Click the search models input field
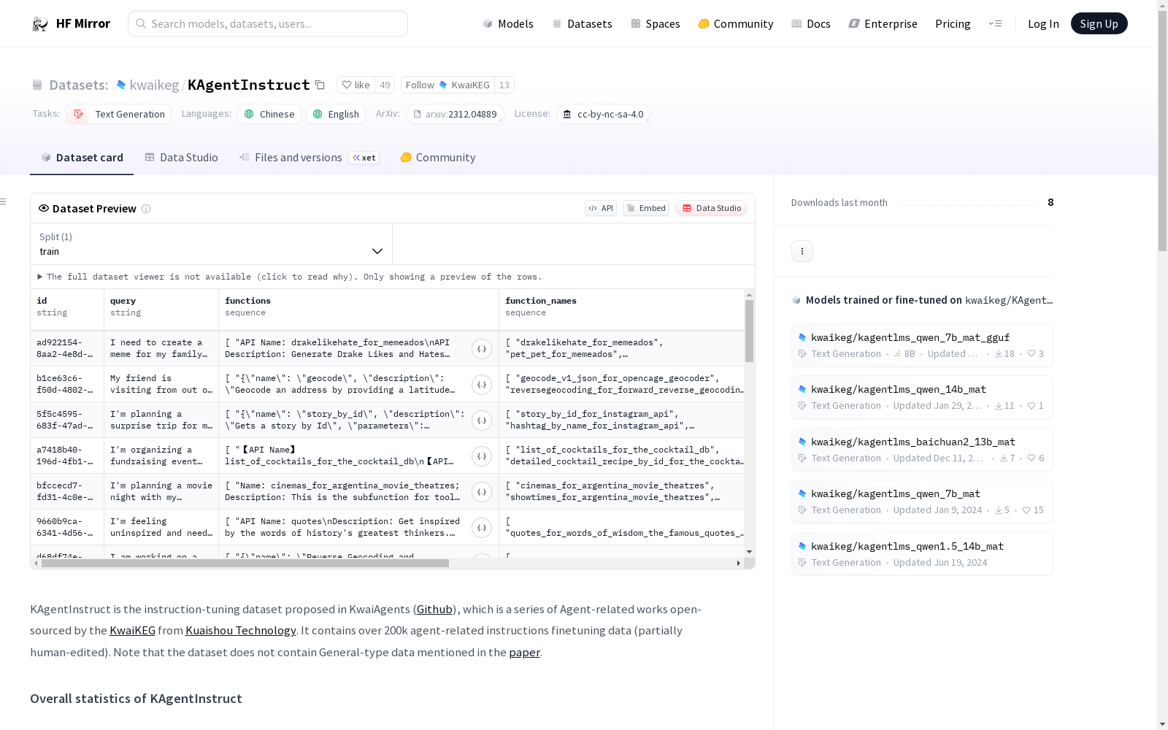 coord(268,23)
